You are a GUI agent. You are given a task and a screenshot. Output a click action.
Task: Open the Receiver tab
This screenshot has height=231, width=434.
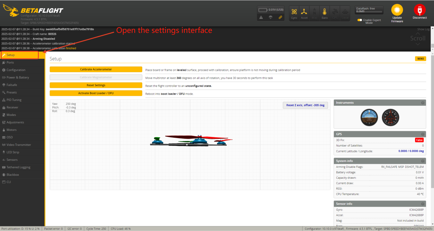pos(22,107)
